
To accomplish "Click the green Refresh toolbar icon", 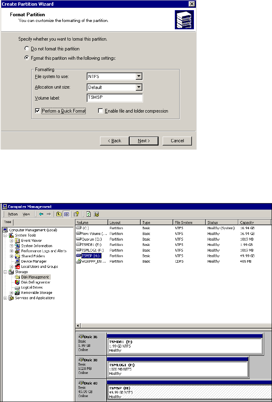I will click(x=89, y=214).
